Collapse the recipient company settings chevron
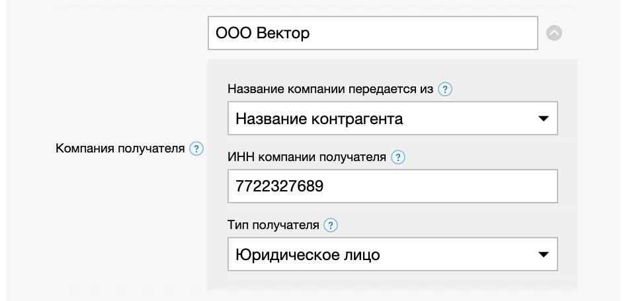Screen dimensions: 627x301 tap(554, 32)
